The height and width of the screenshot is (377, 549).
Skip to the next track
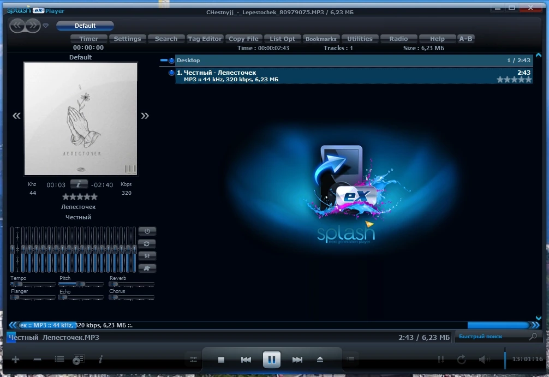[297, 360]
